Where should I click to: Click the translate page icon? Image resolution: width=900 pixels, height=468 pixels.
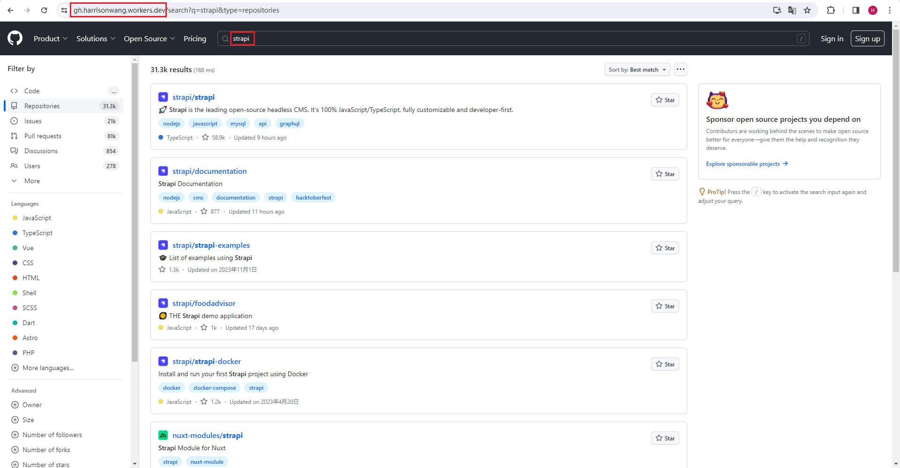[792, 10]
